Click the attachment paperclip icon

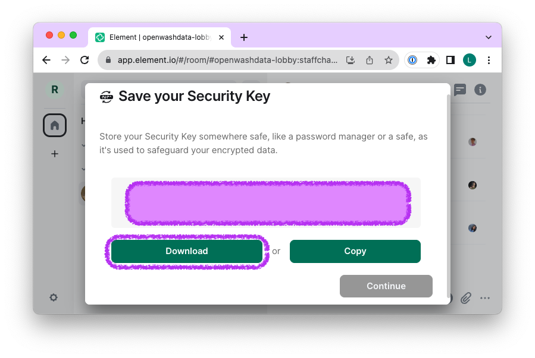(x=465, y=297)
